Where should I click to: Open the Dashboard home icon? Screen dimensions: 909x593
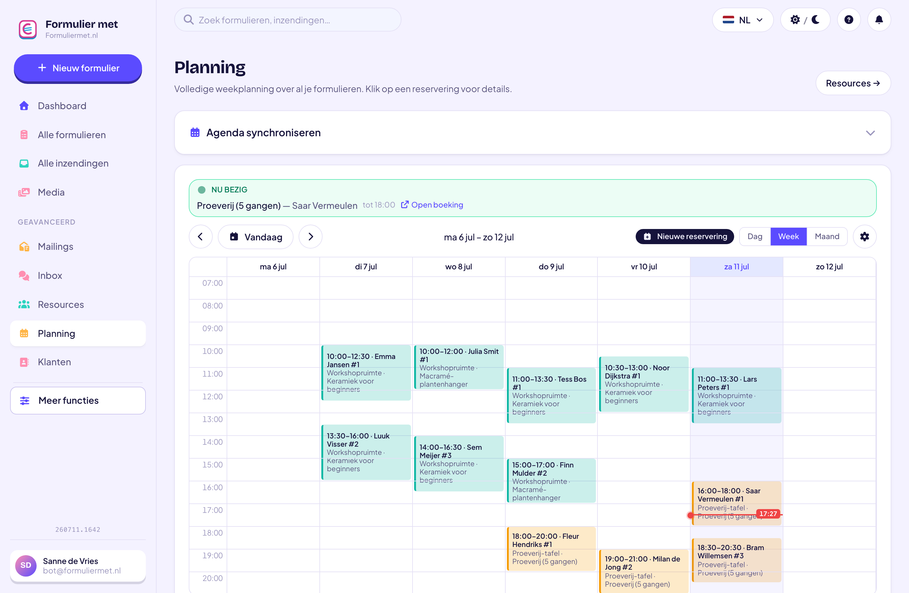24,106
